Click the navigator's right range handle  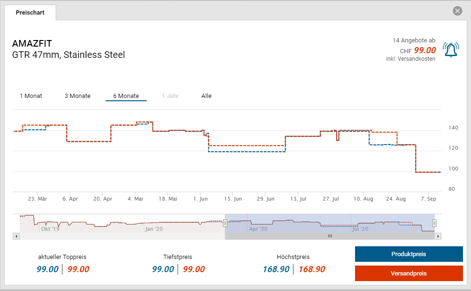click(434, 223)
